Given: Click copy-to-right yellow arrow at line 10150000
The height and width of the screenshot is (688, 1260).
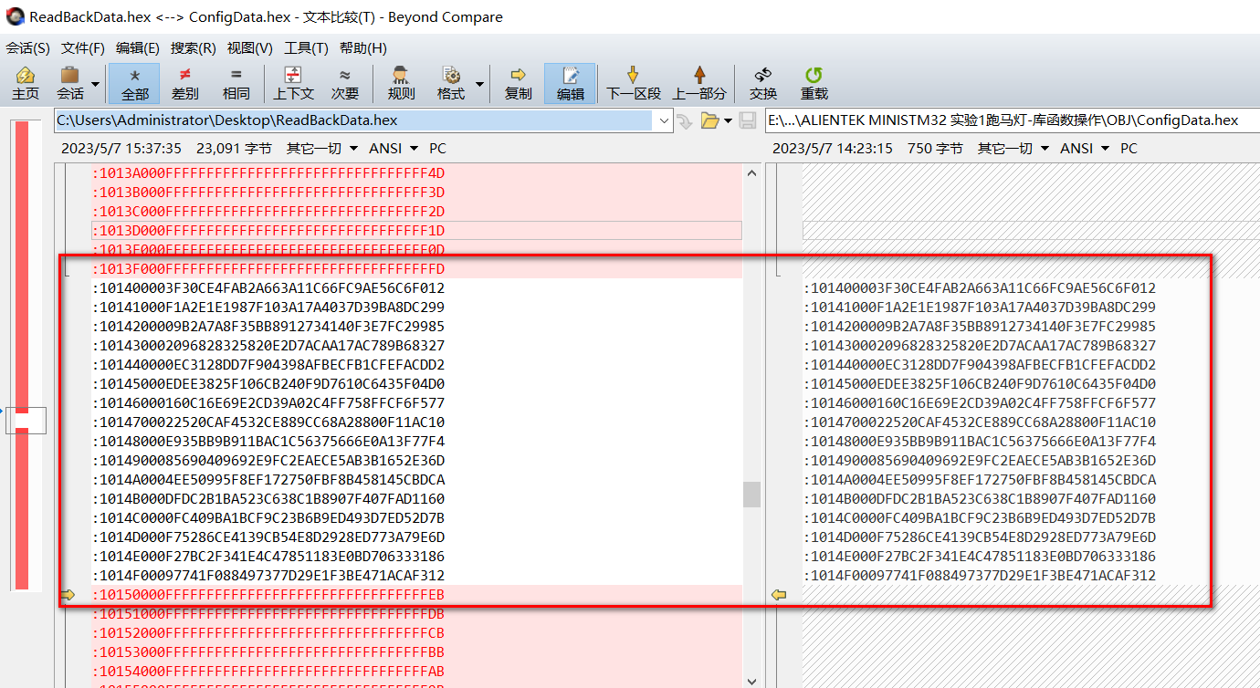Looking at the screenshot, I should [67, 595].
